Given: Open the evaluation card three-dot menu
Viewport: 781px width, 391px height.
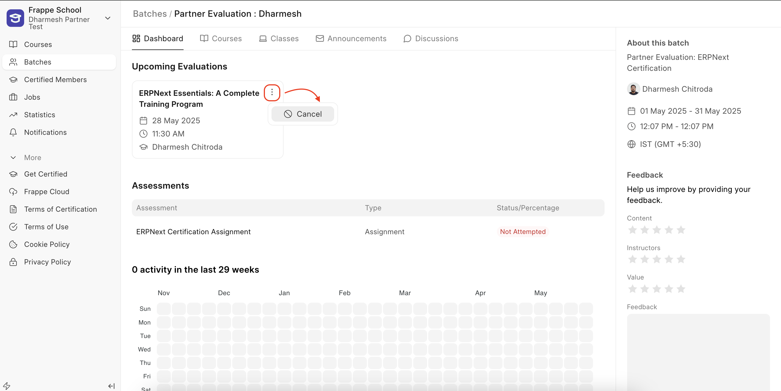Looking at the screenshot, I should click(x=272, y=92).
